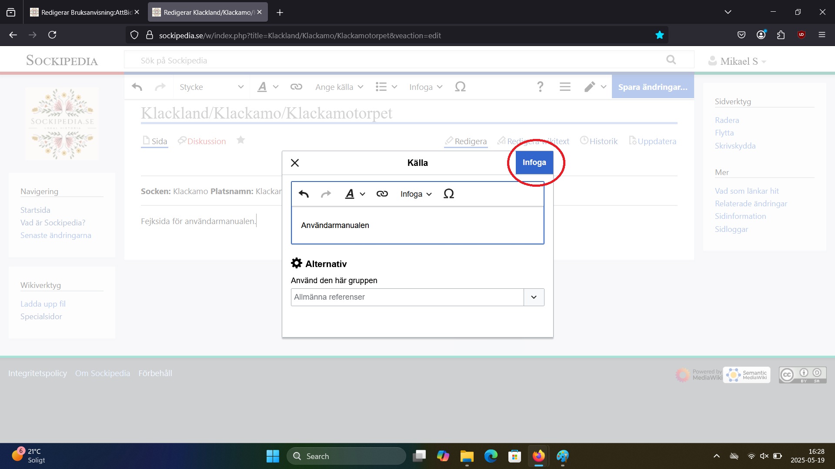
Task: Click the uBlock Origin extension icon
Action: 801,35
